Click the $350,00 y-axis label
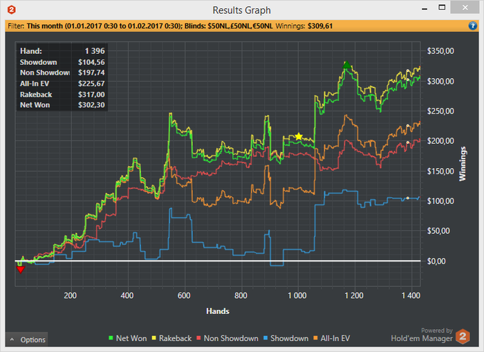Viewport: 484px width, 352px height. (440, 51)
